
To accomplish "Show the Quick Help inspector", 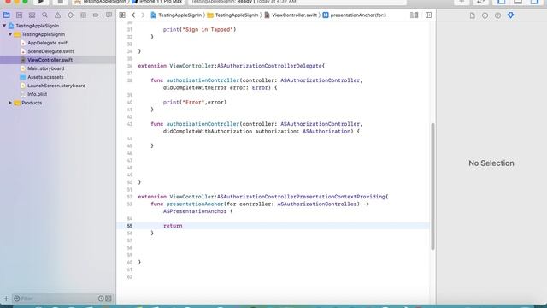I will pos(497,15).
